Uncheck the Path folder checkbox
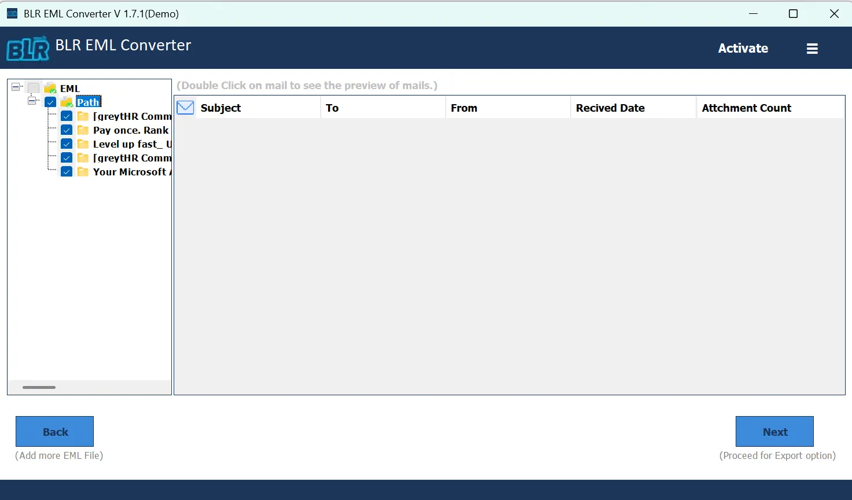Image resolution: width=852 pixels, height=500 pixels. click(50, 102)
